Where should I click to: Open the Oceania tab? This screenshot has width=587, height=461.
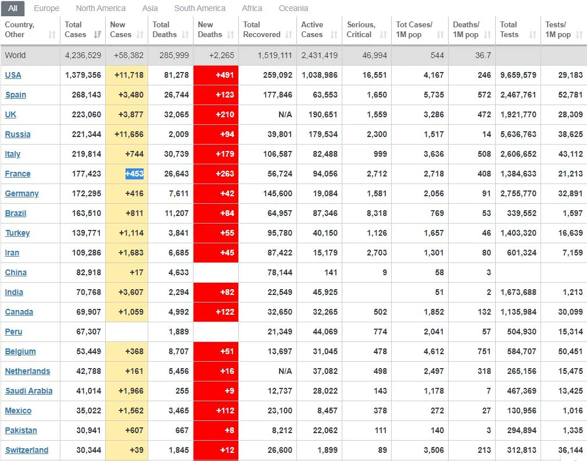click(x=293, y=8)
